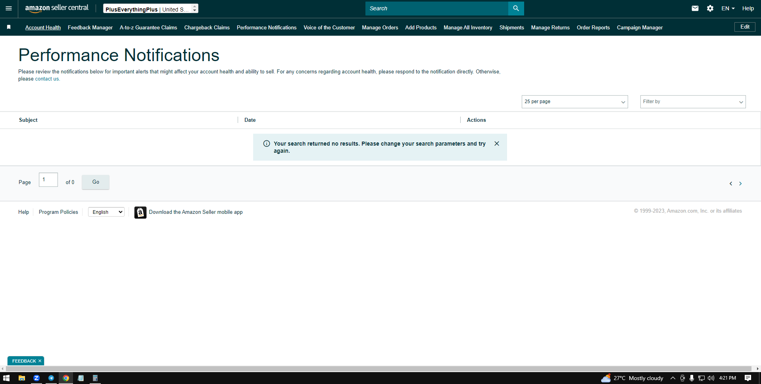Click the Date column header
This screenshot has width=761, height=384.
[250, 120]
